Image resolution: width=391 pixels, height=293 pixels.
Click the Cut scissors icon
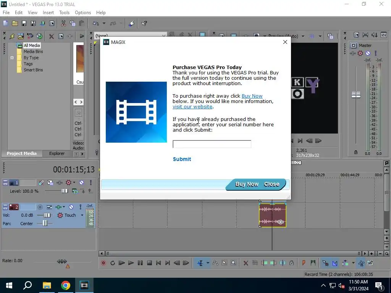(63, 23)
